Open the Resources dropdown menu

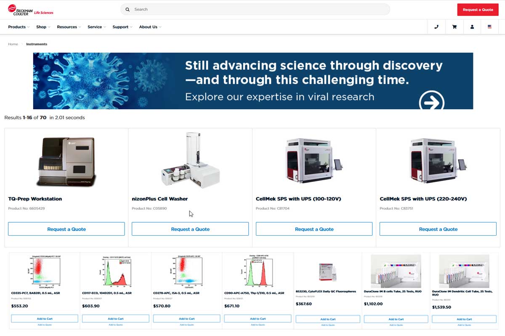point(69,27)
